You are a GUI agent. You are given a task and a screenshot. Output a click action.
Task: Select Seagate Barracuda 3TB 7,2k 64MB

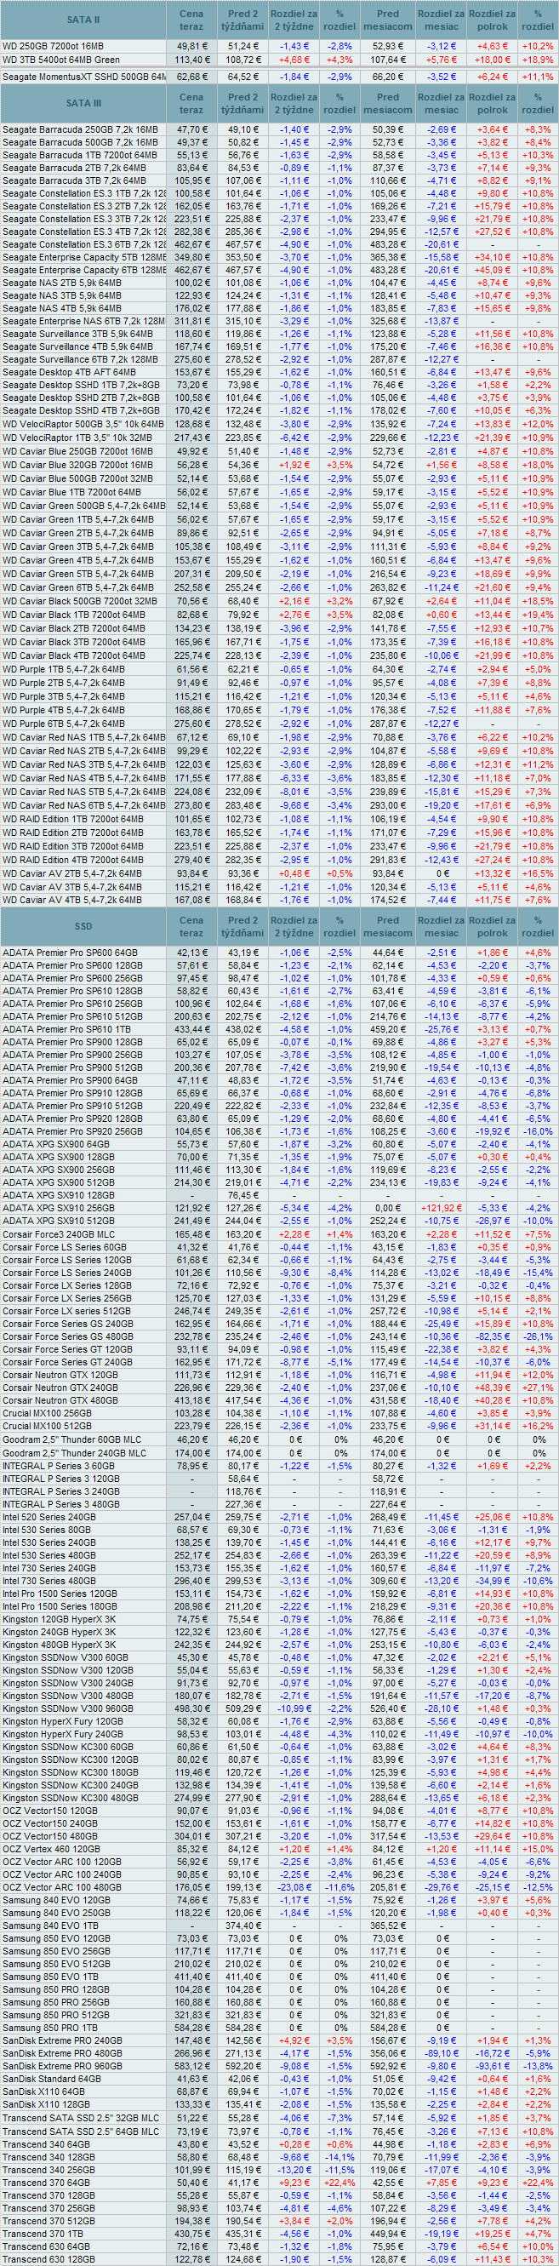74,180
